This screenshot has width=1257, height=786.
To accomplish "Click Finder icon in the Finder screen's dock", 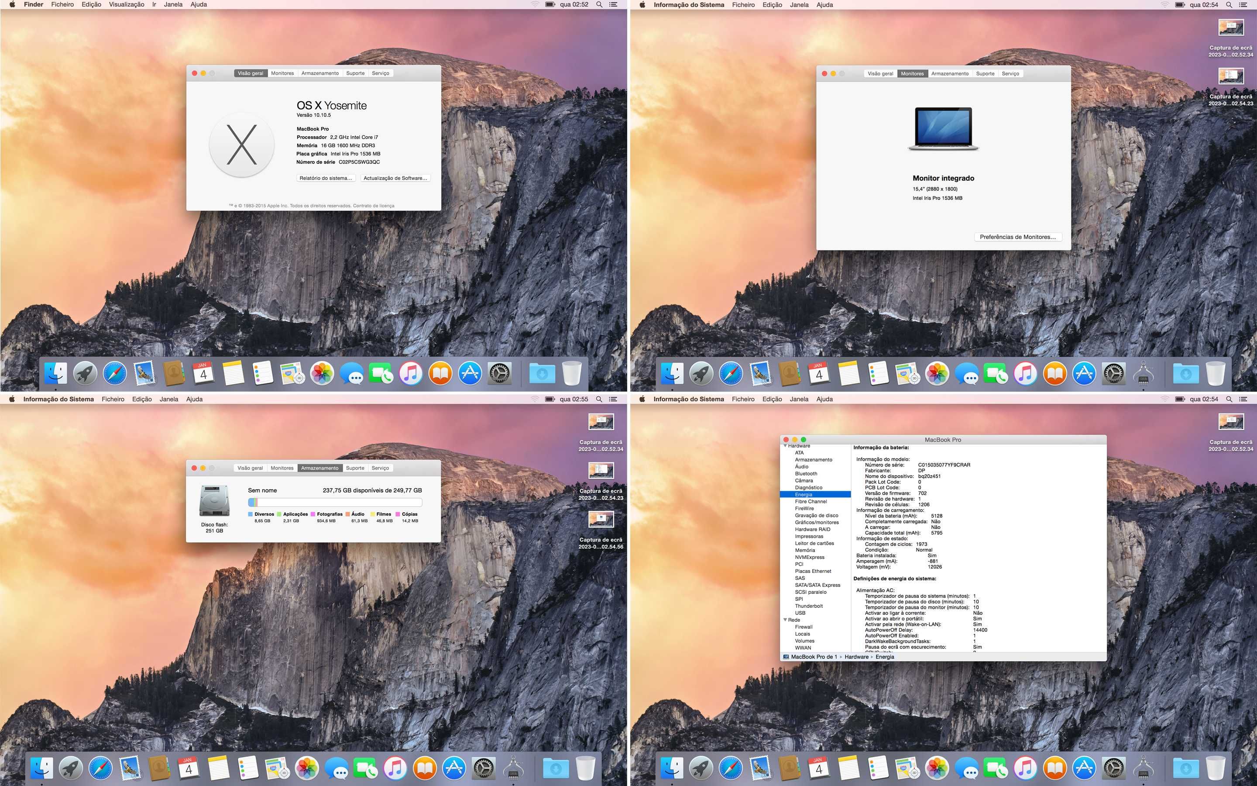I will [55, 373].
